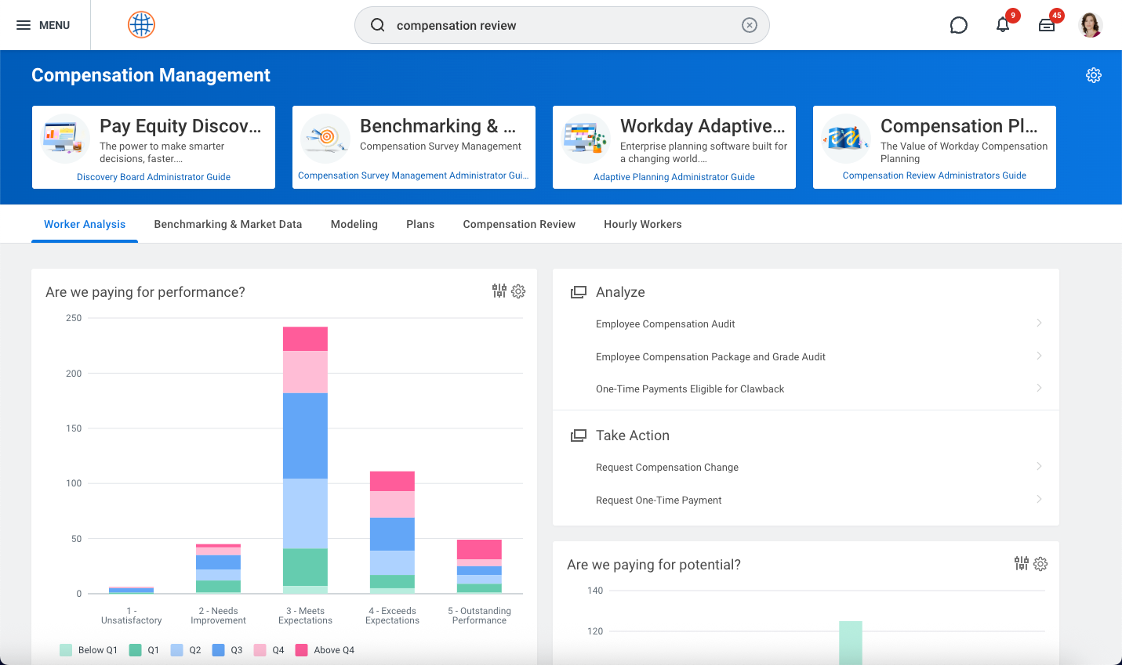Open the MENU hamburger navigation

(x=45, y=24)
